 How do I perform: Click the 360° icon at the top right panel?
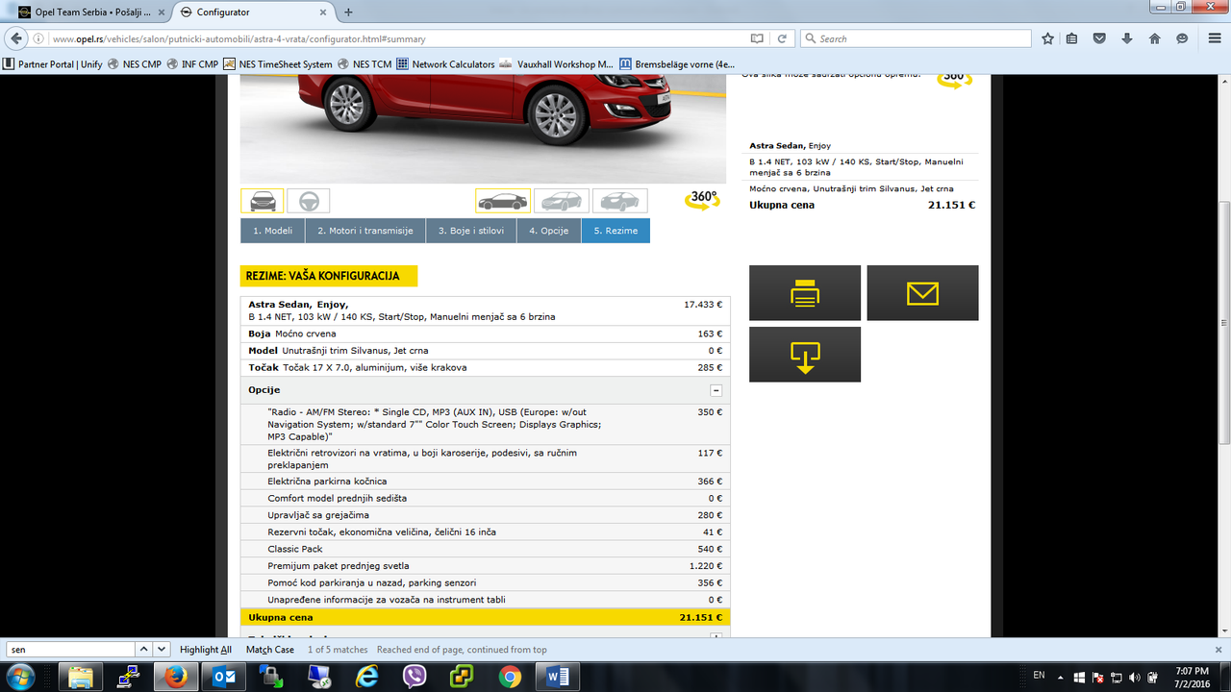(x=953, y=80)
